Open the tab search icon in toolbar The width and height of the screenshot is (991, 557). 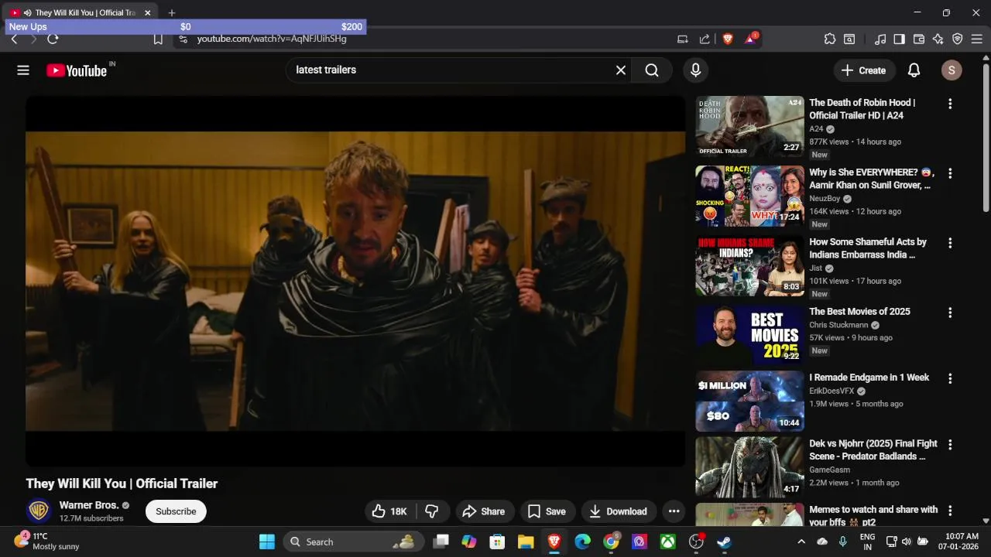(849, 39)
